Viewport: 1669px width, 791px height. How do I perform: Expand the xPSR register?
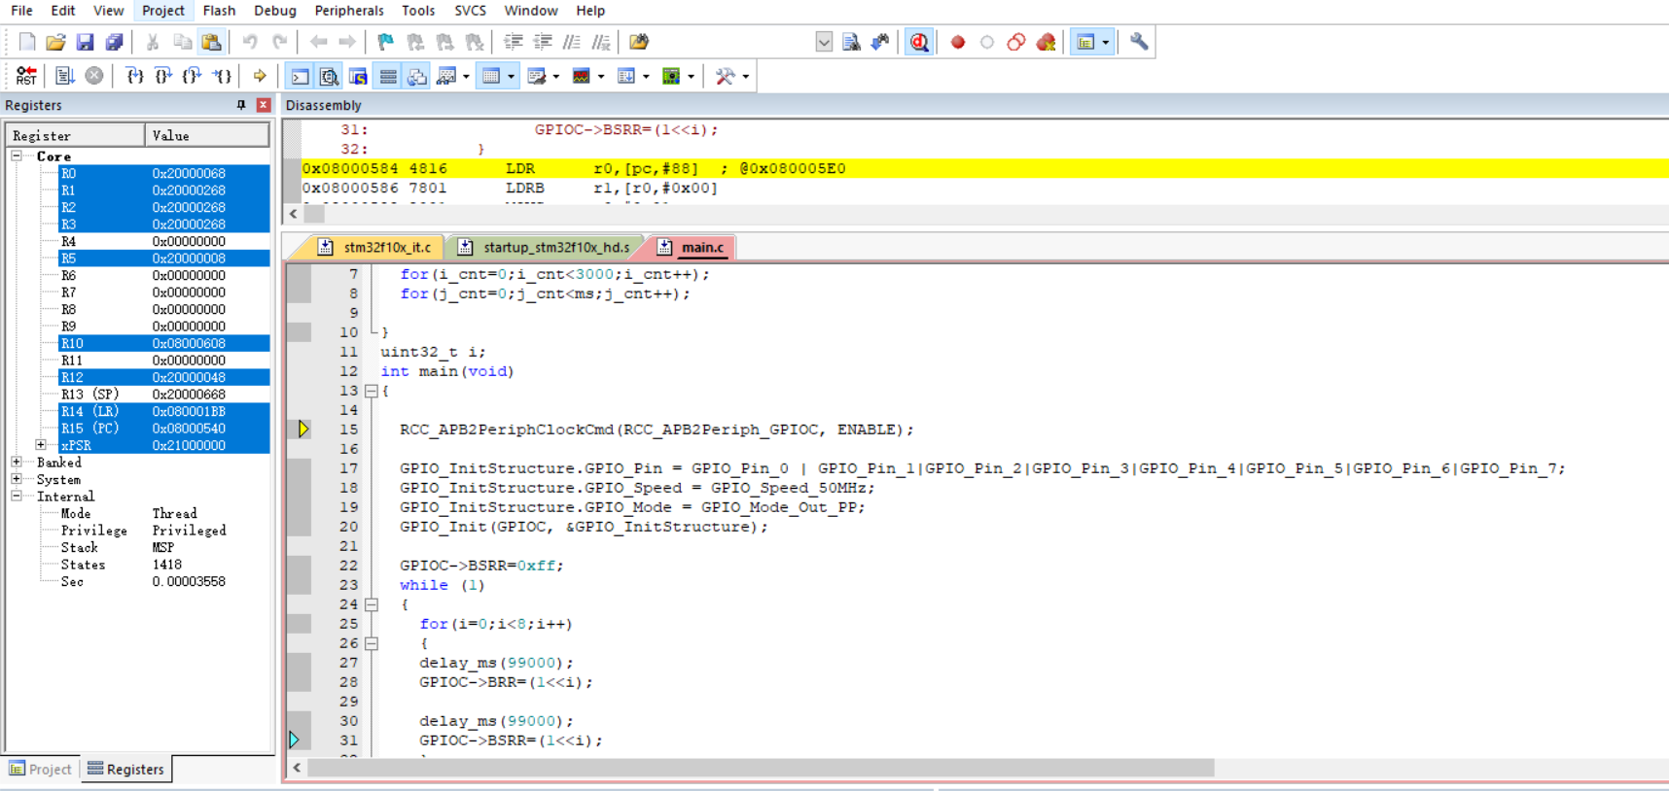(41, 445)
